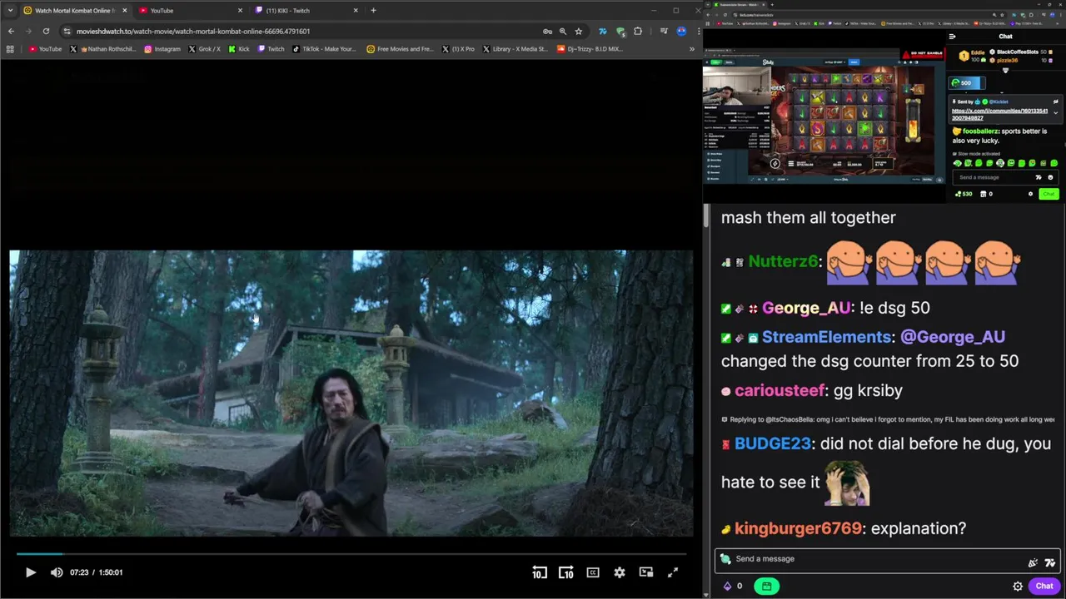1066x599 pixels.
Task: Open Twitch bits icon in message field
Action: coord(1034,562)
